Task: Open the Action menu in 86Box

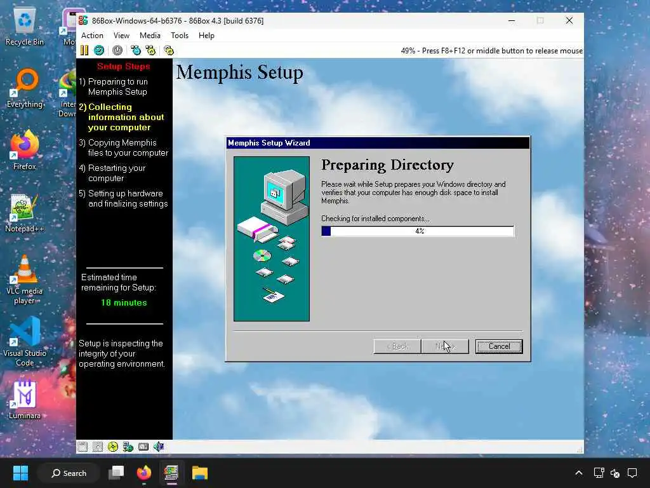Action: click(92, 36)
